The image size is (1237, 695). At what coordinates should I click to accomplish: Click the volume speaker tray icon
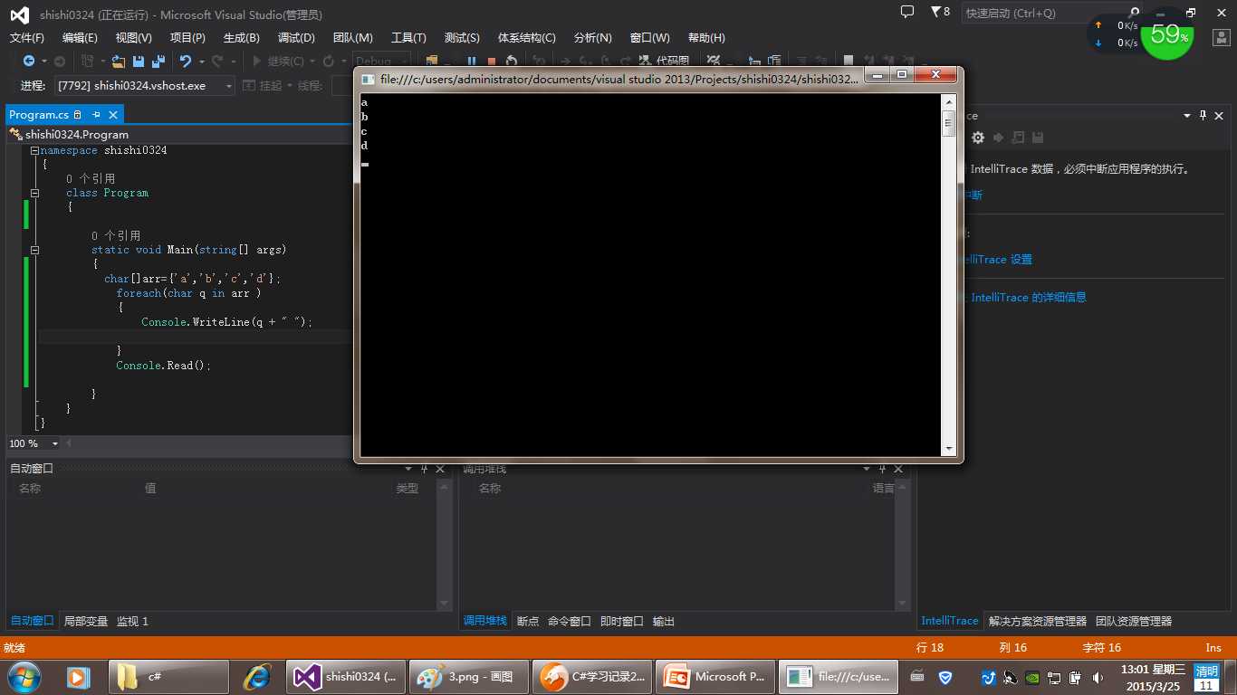(x=1098, y=677)
